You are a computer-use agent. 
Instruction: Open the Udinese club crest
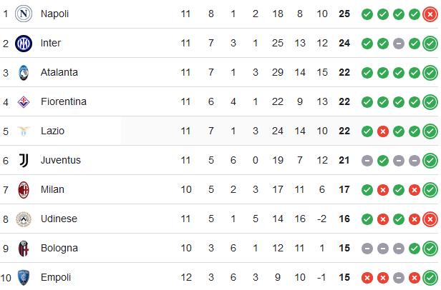tap(24, 219)
